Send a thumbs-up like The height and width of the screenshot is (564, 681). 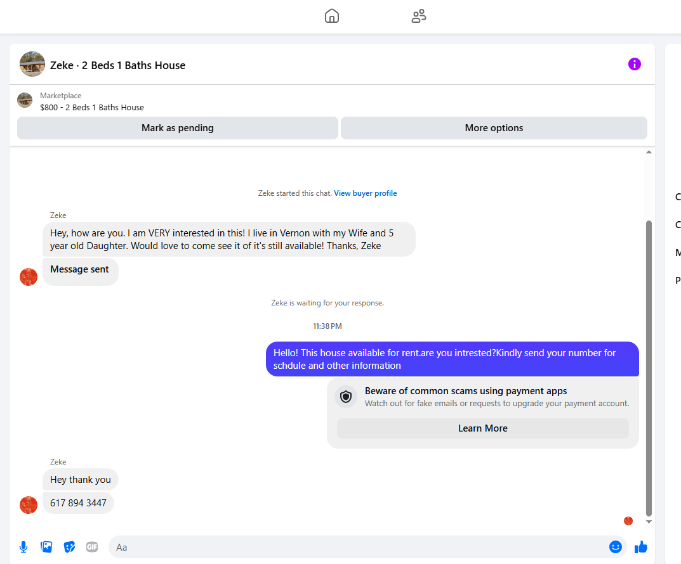[x=640, y=547]
